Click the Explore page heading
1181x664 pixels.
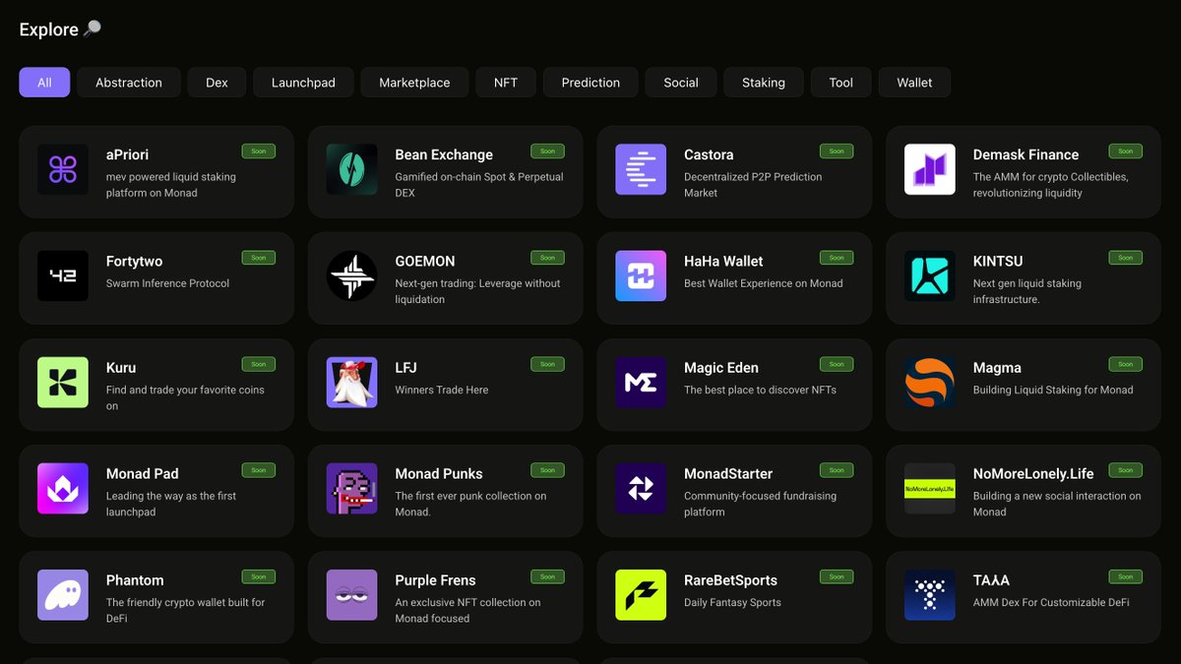coord(49,30)
